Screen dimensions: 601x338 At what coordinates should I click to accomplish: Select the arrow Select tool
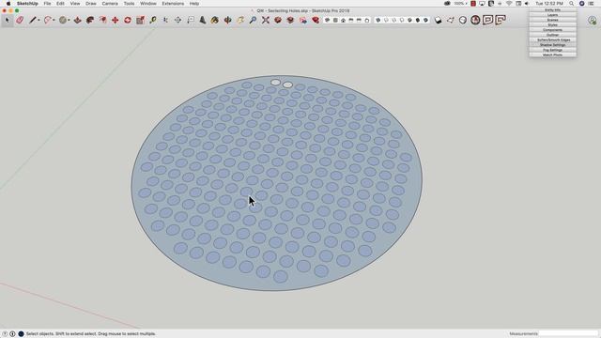point(7,20)
